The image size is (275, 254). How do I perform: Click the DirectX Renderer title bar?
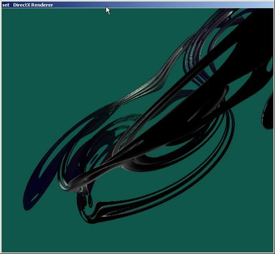[x=137, y=5]
